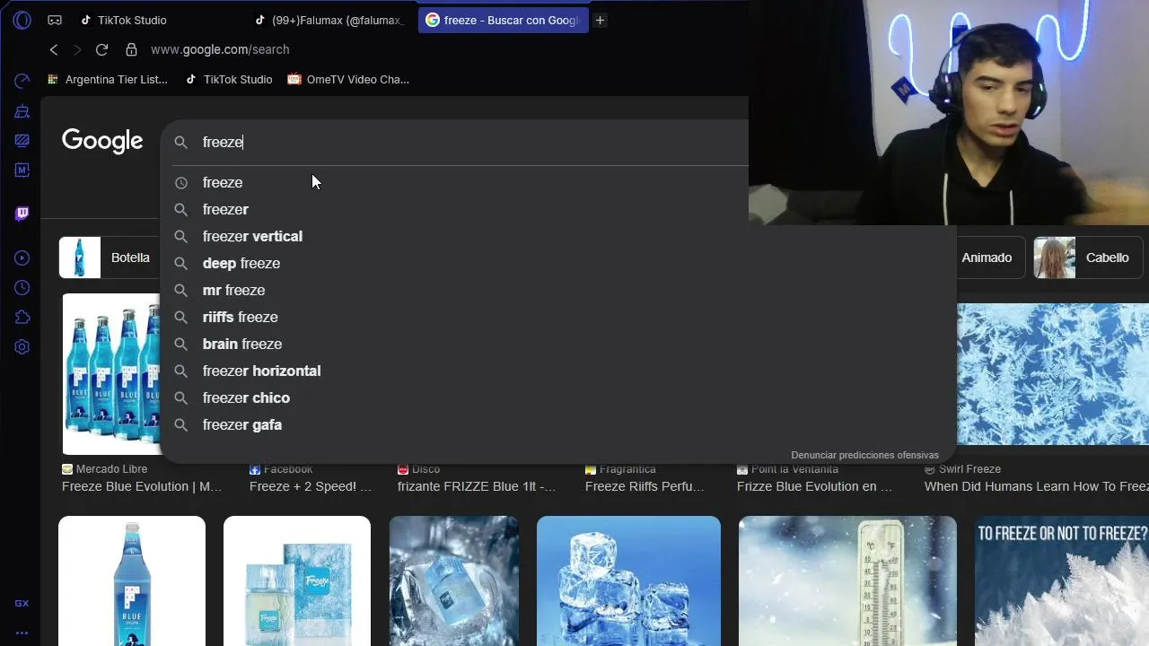This screenshot has height=646, width=1149.
Task: Open 'Freeze Riiffs Perfu...' Fragrantica result
Action: (645, 486)
